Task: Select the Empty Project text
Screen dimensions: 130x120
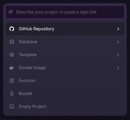Action: pyautogui.click(x=32, y=106)
